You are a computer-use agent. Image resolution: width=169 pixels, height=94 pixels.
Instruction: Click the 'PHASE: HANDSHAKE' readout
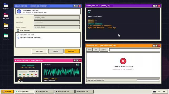pyautogui.click(x=49, y=81)
